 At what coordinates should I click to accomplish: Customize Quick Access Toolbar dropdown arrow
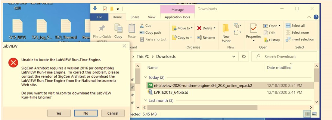coord(118,9)
